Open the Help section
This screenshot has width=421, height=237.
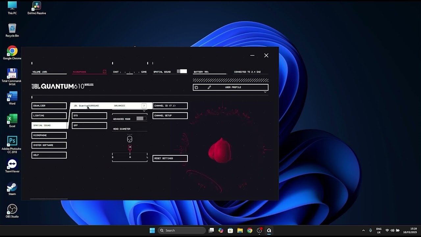[x=49, y=155]
